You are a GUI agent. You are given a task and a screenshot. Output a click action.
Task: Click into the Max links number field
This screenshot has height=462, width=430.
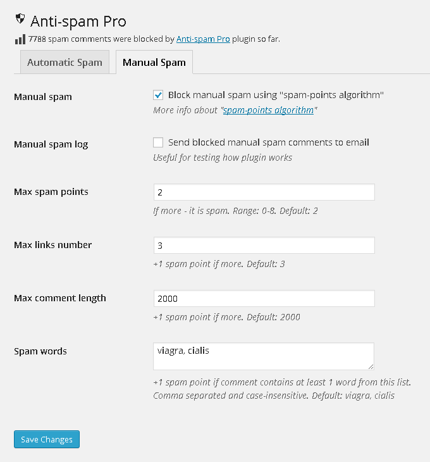coord(264,245)
